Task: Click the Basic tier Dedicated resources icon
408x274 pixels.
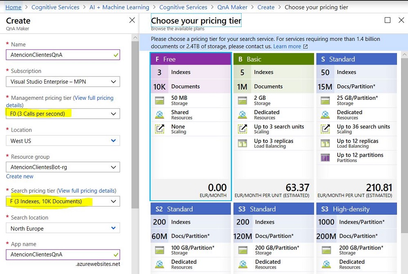Action: pyautogui.click(x=242, y=115)
